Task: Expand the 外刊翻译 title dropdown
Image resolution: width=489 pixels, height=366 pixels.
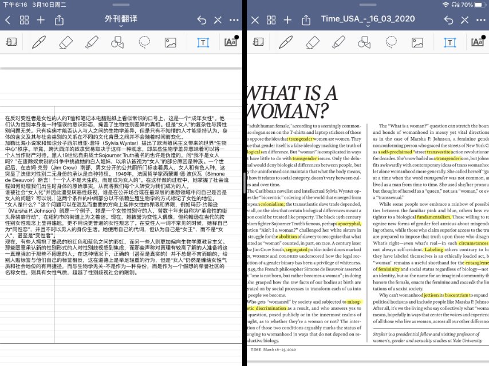Action: [x=121, y=19]
